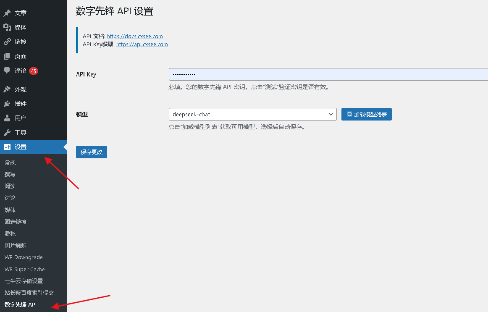Follow the api.cxsee.com key link
The width and height of the screenshot is (488, 312).
[x=142, y=44]
